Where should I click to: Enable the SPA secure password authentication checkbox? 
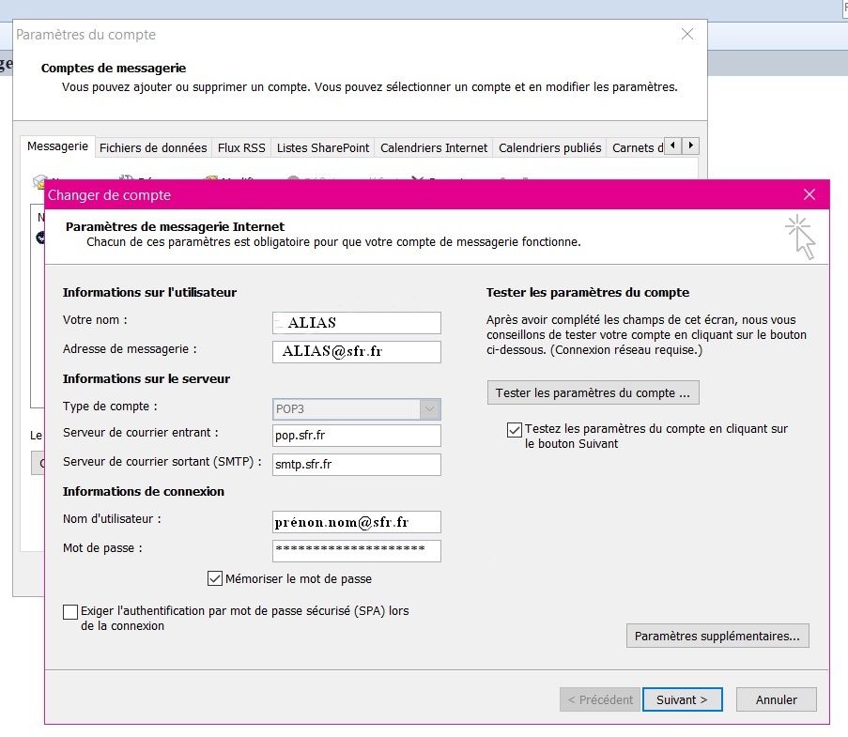70,612
